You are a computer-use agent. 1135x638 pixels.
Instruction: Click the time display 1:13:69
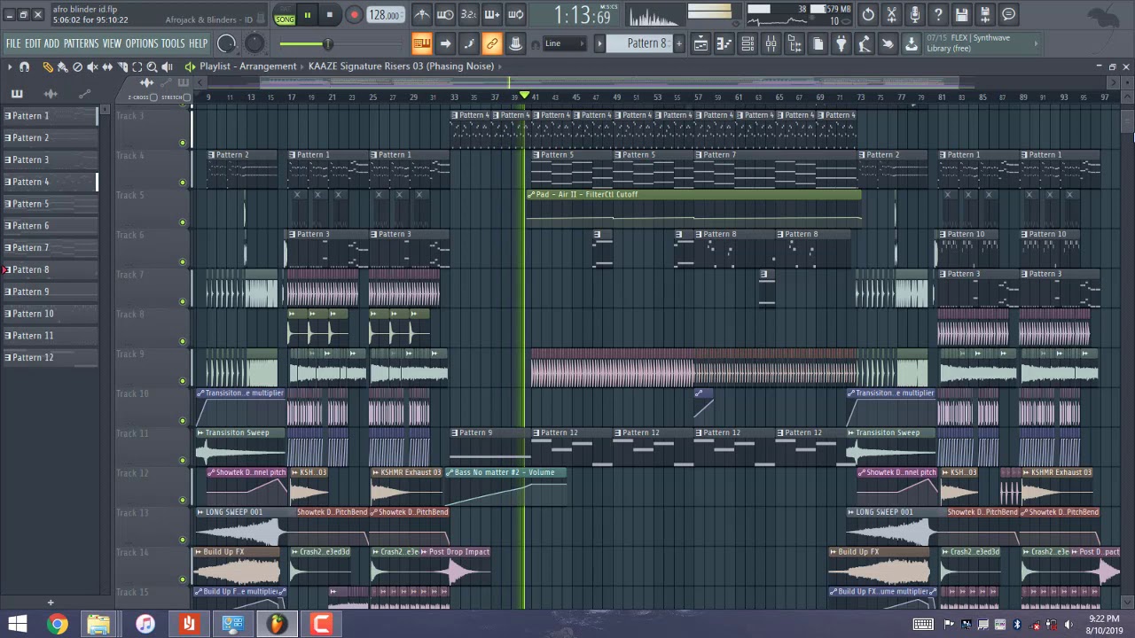pos(583,15)
